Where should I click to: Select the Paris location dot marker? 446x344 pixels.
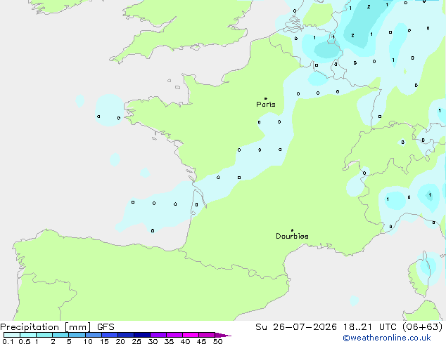point(266,98)
